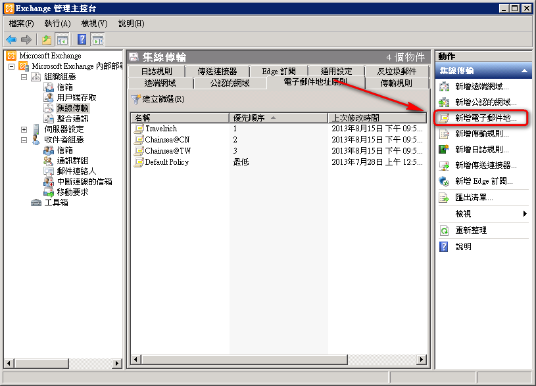
Task: Sort by the 上次修改時間 column header
Action: [377, 118]
